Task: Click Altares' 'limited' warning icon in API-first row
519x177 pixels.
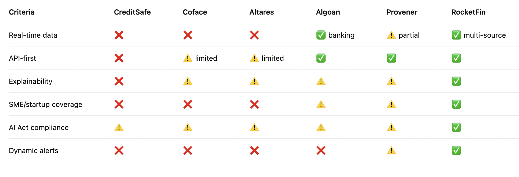Action: coord(254,58)
